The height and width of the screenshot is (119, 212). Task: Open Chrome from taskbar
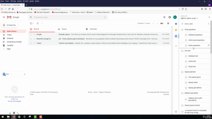pyautogui.click(x=19, y=117)
